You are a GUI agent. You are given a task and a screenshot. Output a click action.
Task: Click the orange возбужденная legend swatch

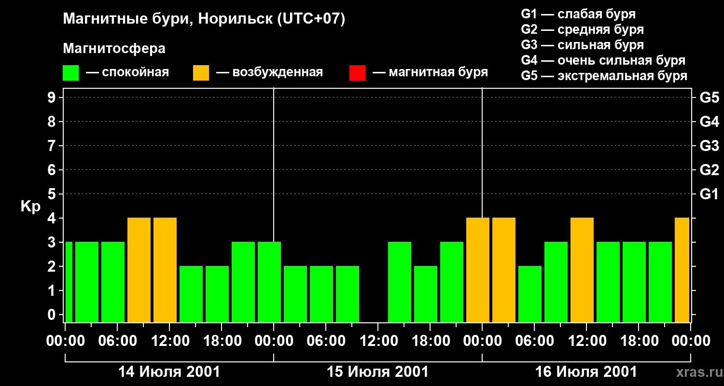[201, 73]
